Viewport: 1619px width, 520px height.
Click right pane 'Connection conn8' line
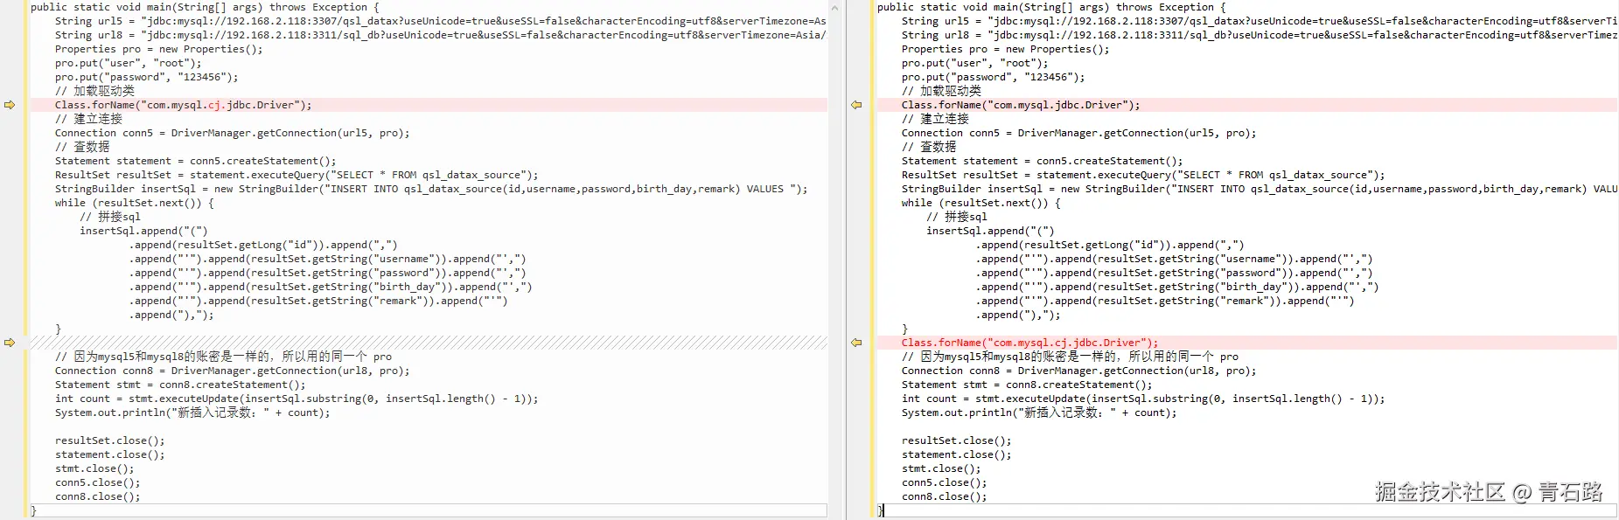[x=1078, y=371]
